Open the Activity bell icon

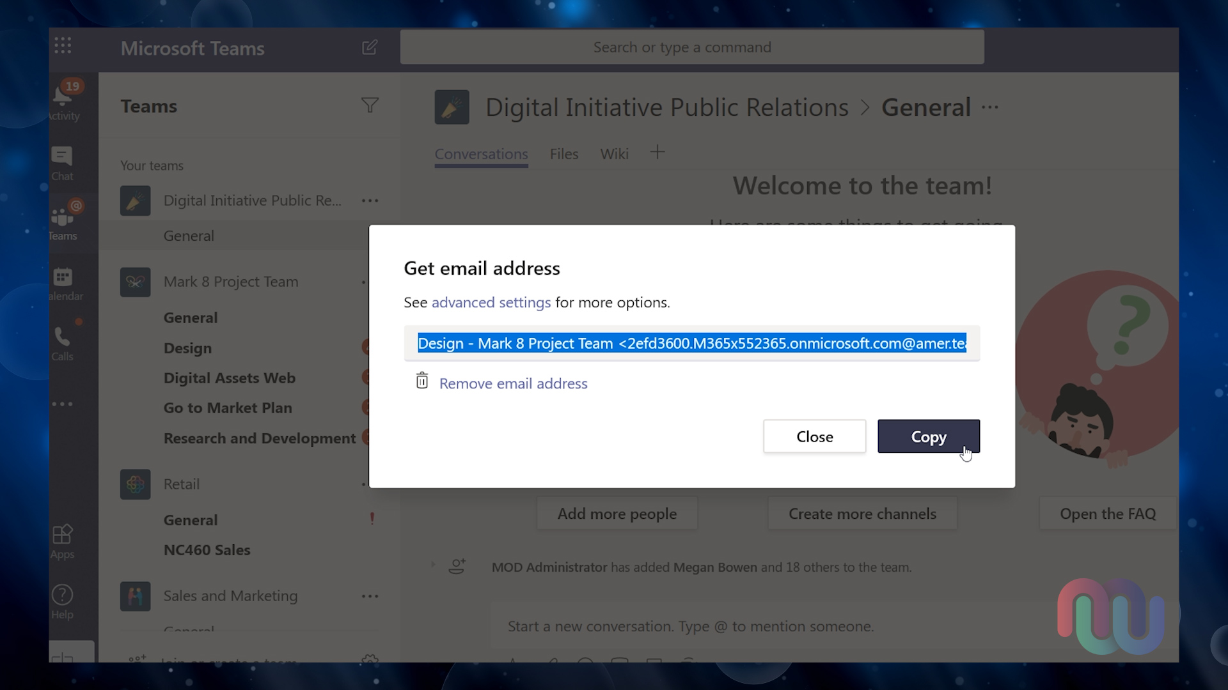(x=63, y=99)
